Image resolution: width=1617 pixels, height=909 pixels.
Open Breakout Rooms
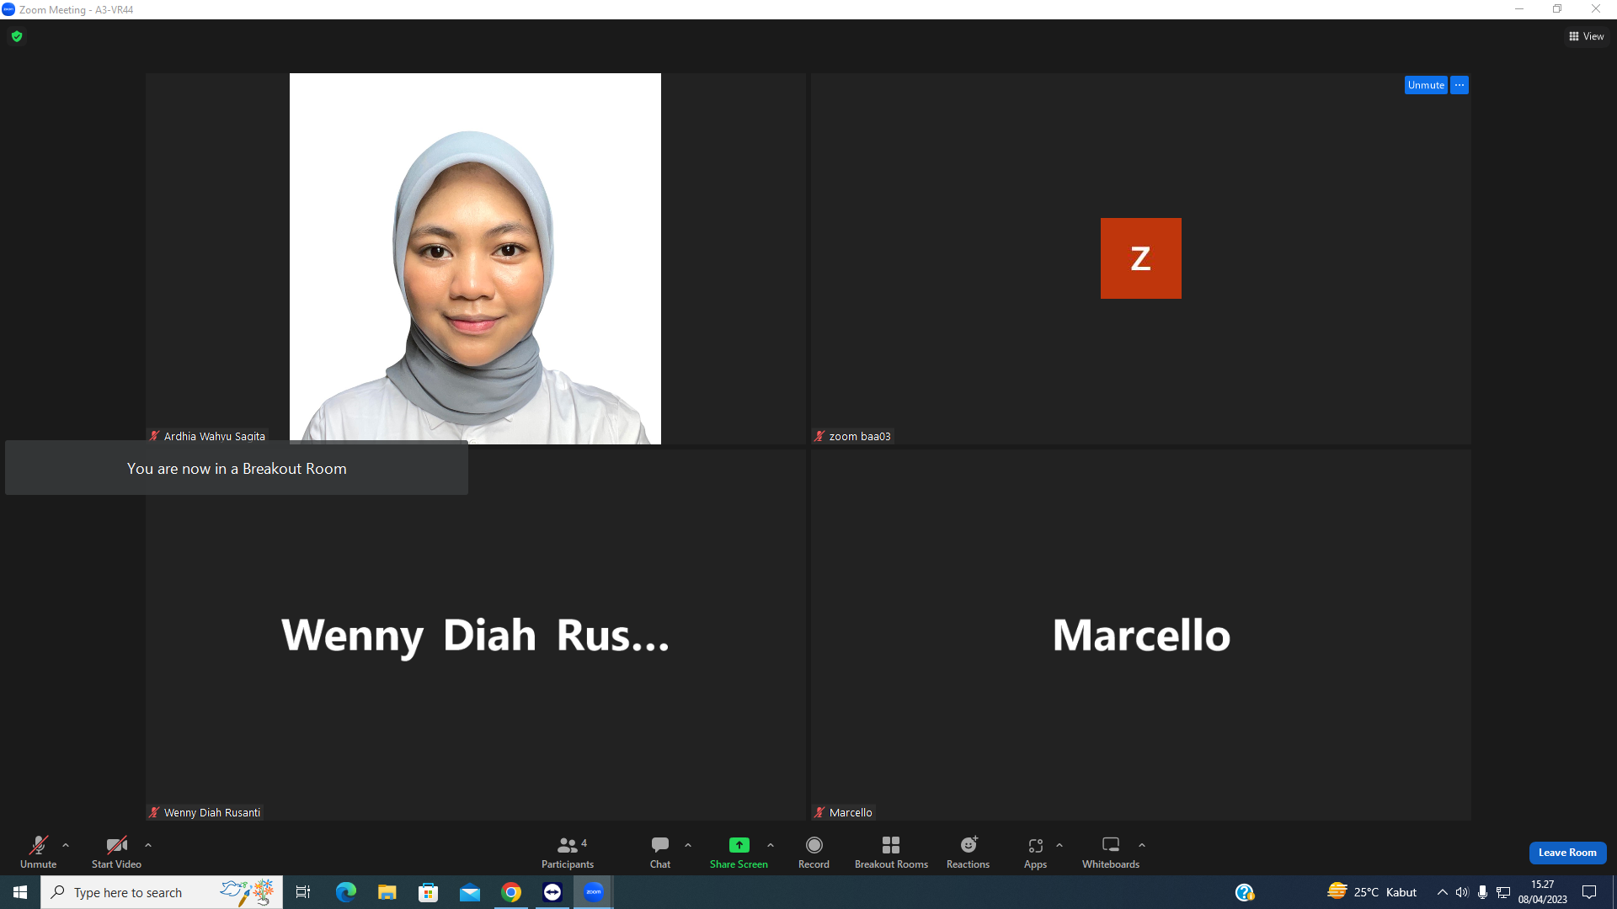(891, 852)
